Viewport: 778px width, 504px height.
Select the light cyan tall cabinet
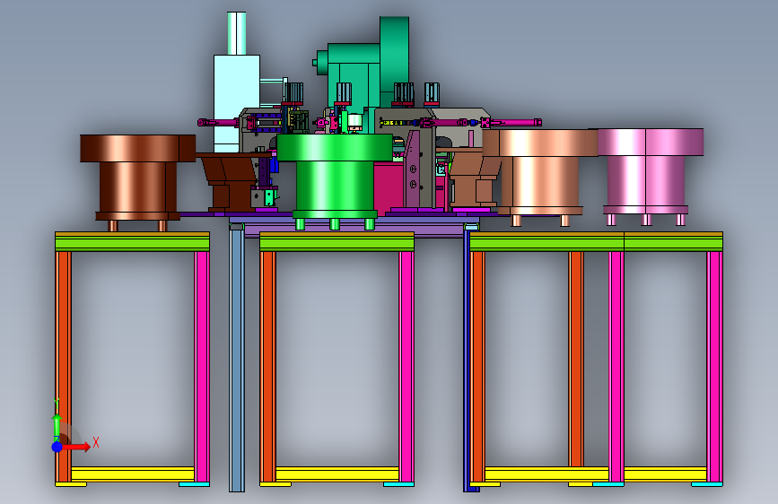tap(237, 103)
